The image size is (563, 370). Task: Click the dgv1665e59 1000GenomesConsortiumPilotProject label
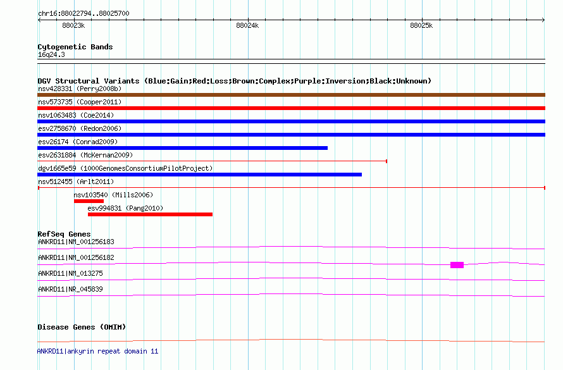(125, 168)
